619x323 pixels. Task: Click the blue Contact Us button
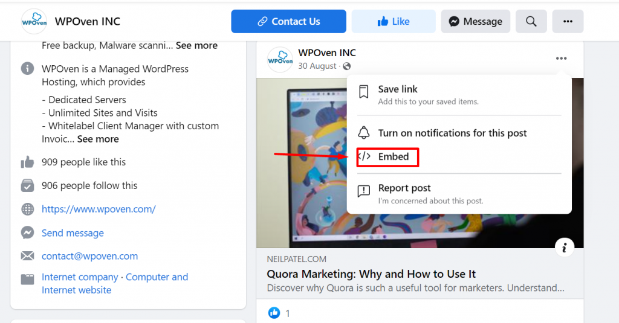coord(288,21)
